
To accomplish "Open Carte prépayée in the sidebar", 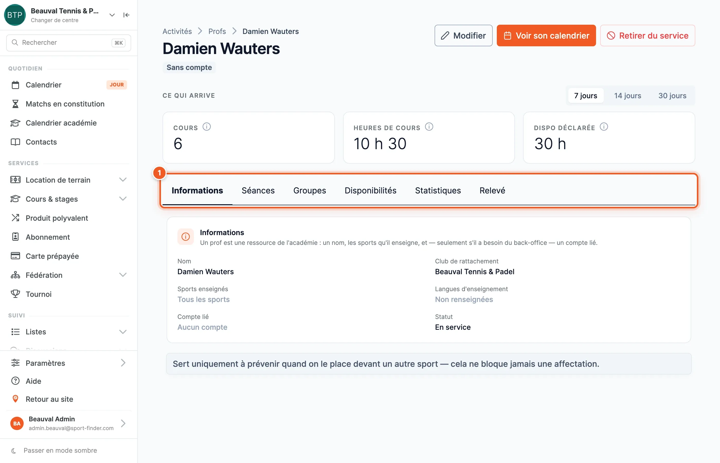I will pos(68,256).
